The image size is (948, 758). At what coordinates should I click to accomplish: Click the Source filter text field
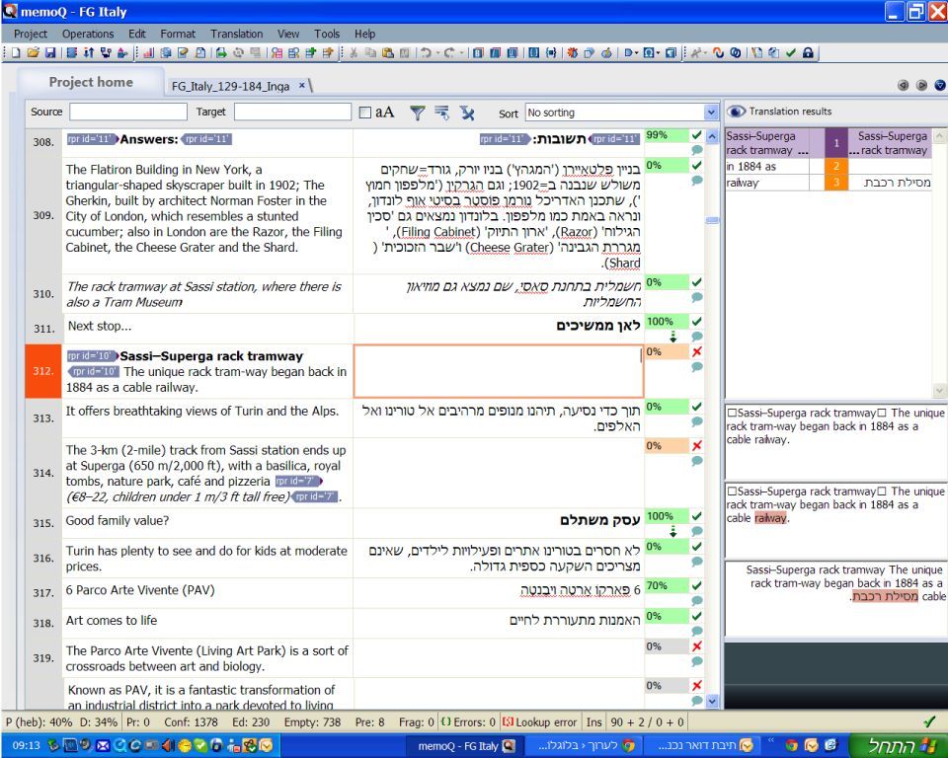127,113
